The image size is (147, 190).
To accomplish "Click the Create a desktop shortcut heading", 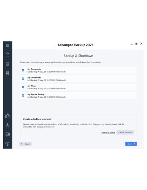I will pos(37,119).
